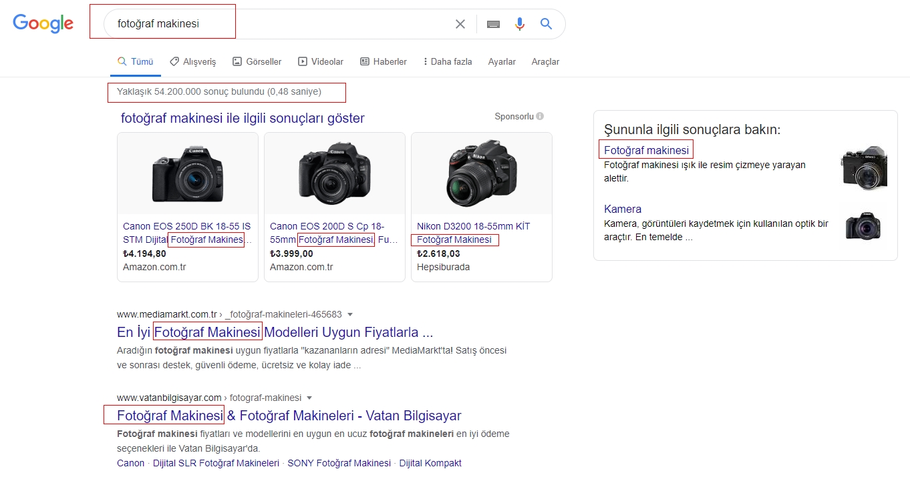
Task: Click the Kamera DSLR thumbnail in side panel
Action: (863, 225)
